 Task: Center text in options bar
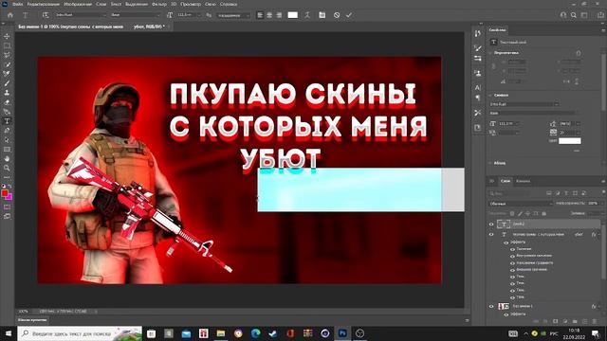click(269, 15)
